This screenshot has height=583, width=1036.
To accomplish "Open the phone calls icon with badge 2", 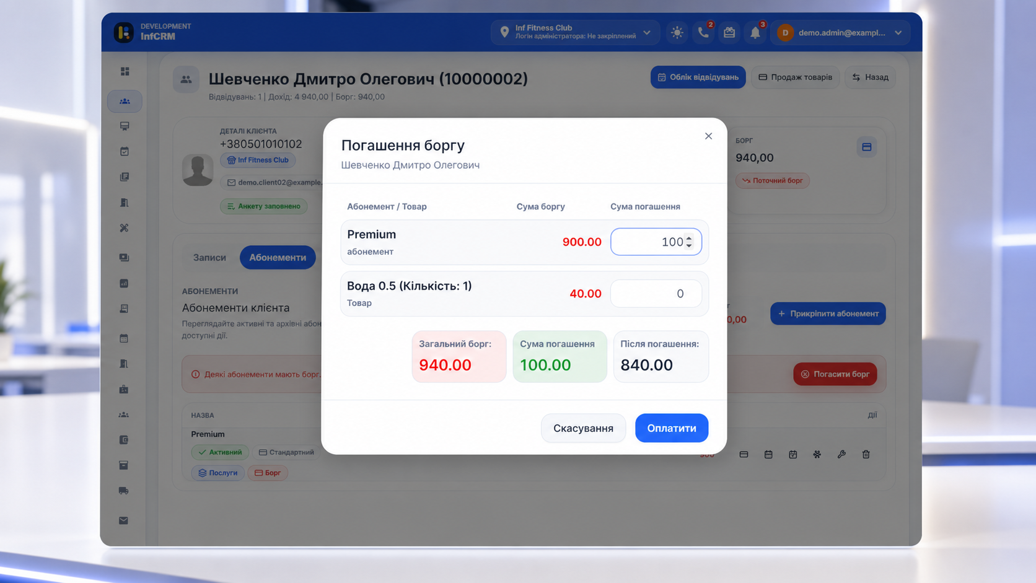I will pyautogui.click(x=703, y=32).
